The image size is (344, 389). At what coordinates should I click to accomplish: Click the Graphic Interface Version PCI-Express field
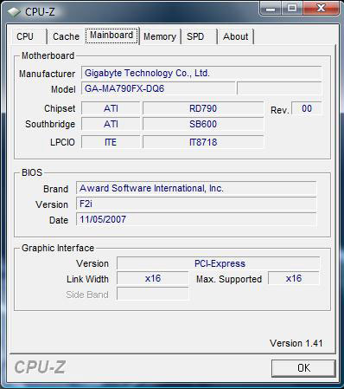(218, 263)
